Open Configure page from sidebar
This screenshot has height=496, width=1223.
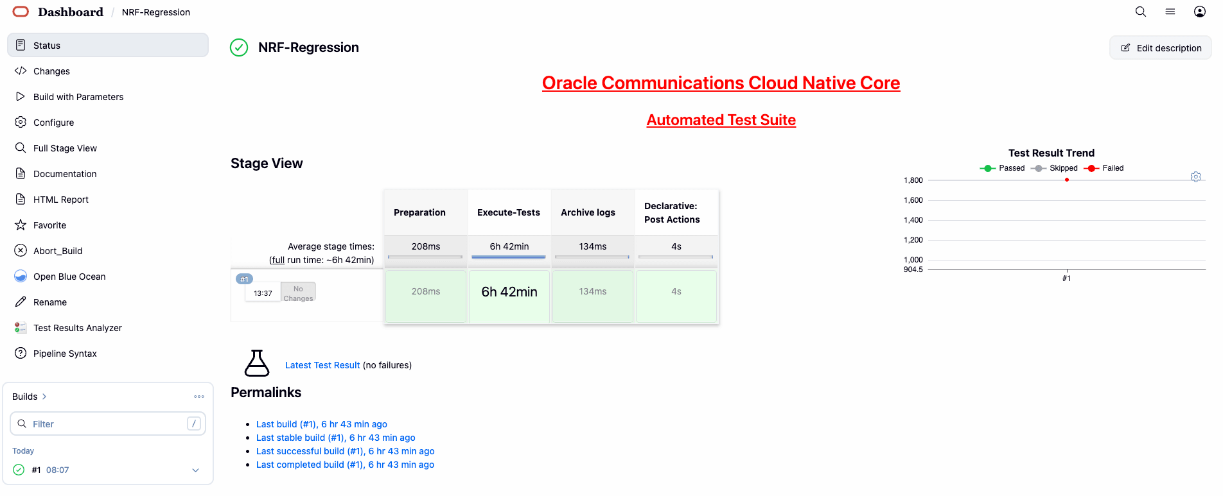tap(108, 122)
